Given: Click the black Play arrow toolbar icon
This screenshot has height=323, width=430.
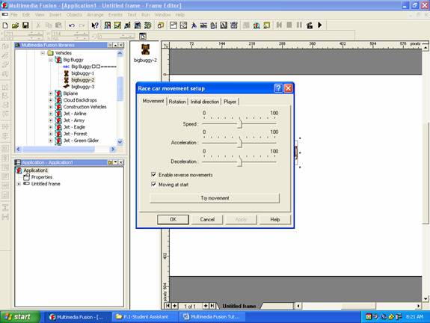Looking at the screenshot, I should point(320,25).
